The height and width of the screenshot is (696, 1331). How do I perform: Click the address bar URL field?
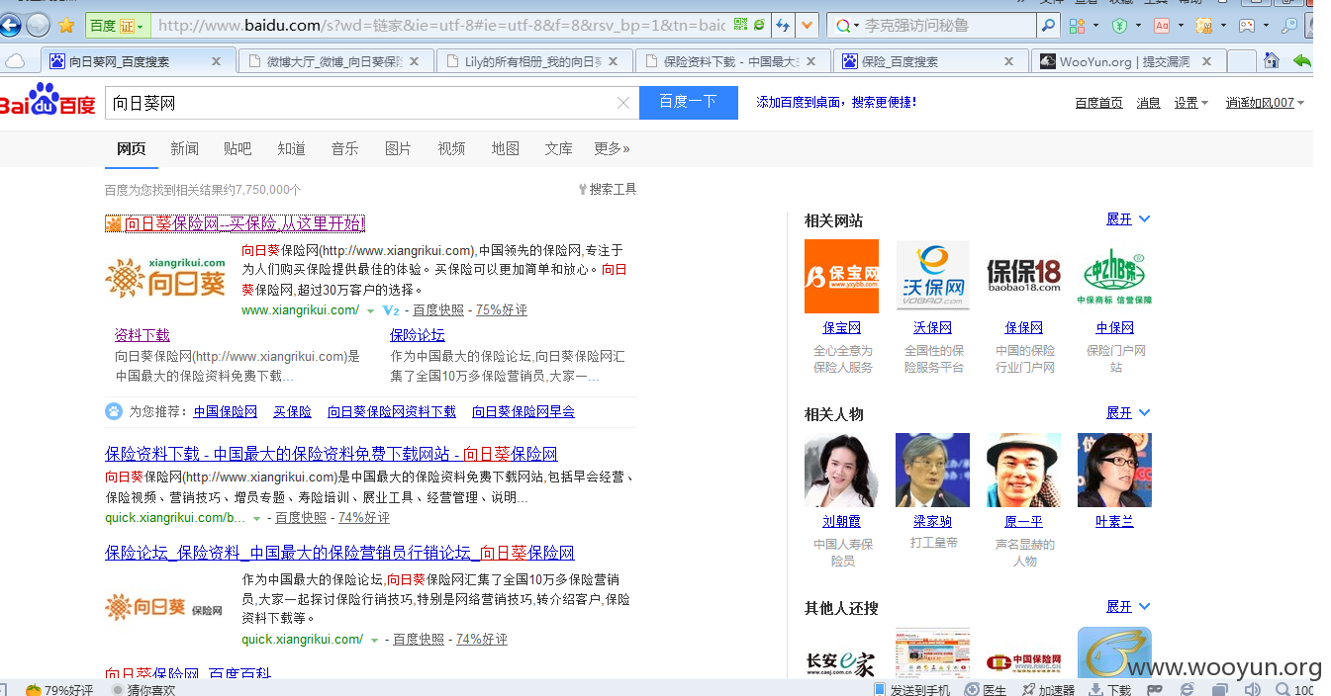click(441, 25)
